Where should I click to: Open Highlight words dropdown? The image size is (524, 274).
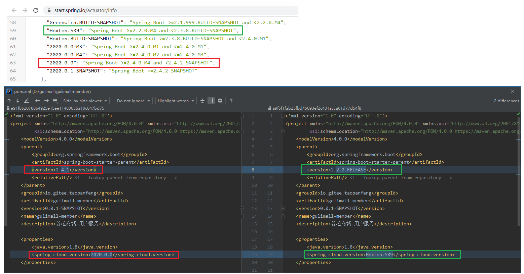(176, 101)
